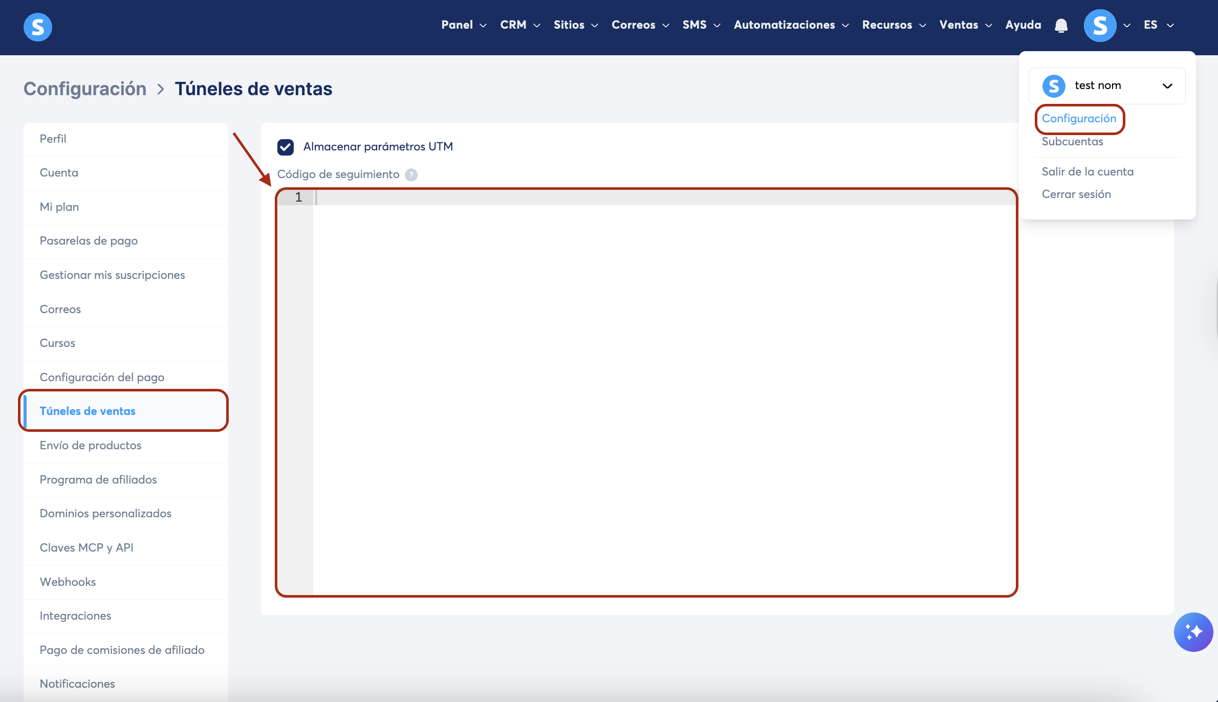Open the Ayuda menu item
This screenshot has width=1218, height=702.
1023,25
